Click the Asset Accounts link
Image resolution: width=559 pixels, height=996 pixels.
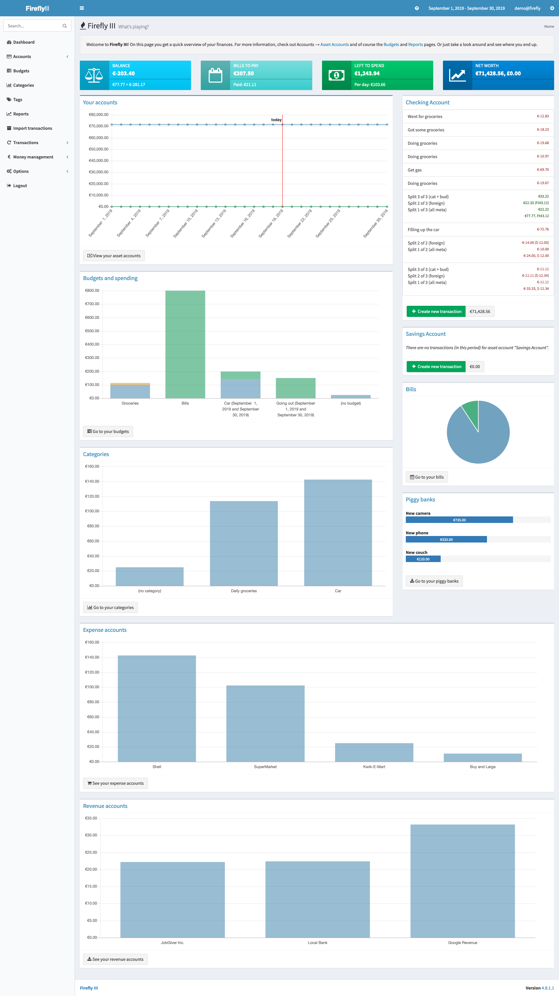334,44
